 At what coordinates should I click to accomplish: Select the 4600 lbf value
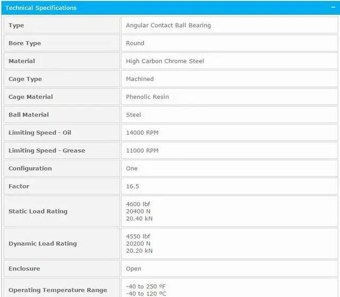coord(138,204)
